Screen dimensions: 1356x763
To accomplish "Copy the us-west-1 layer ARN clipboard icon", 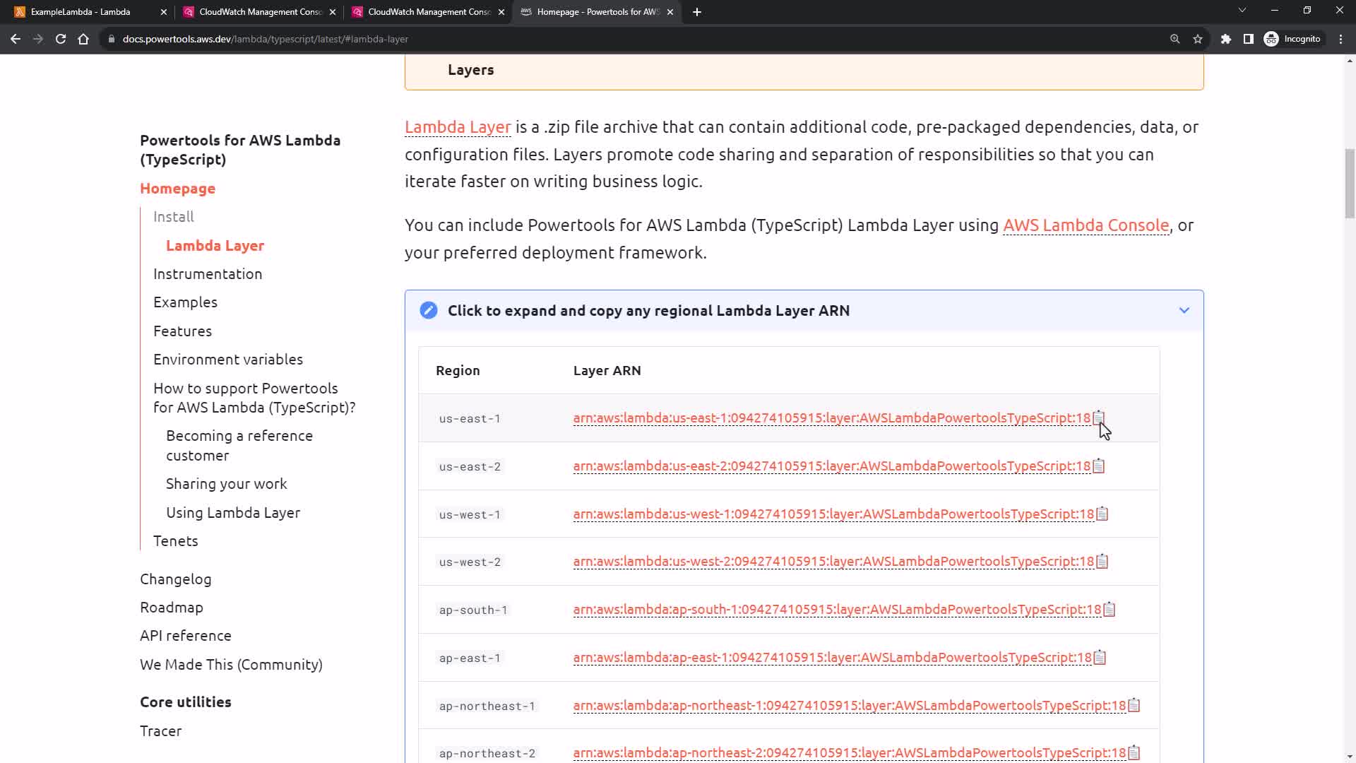I will point(1102,514).
